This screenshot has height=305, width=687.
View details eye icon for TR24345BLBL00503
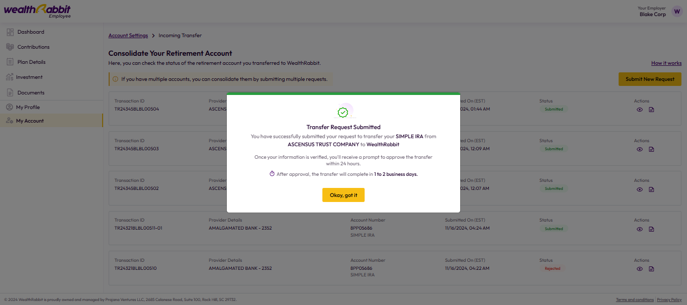coord(640,149)
